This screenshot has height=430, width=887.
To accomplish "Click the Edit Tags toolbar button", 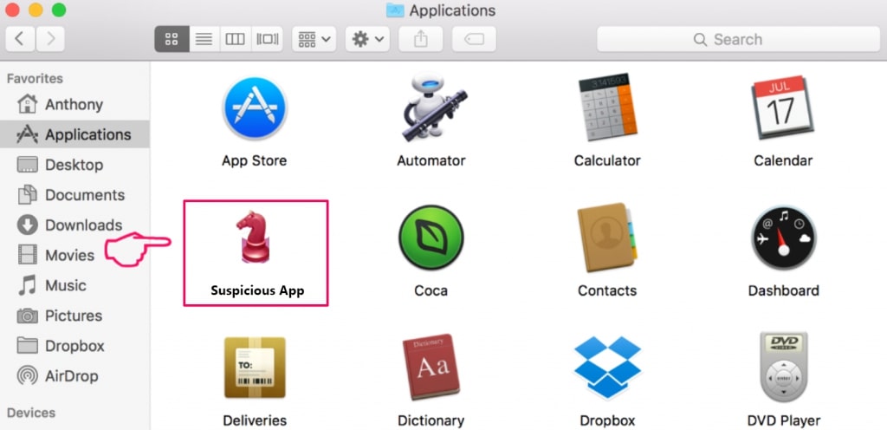I will click(473, 39).
